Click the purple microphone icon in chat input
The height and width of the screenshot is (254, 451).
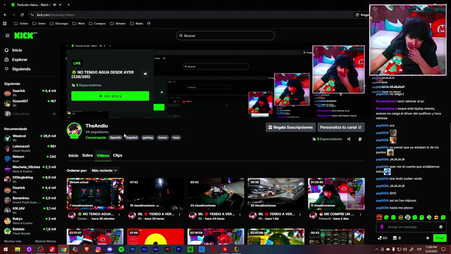tap(382, 227)
